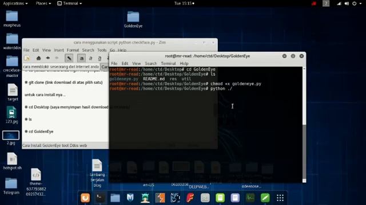The width and height of the screenshot is (366, 205).
Task: Open the green notes app in dock
Action: coord(220,198)
